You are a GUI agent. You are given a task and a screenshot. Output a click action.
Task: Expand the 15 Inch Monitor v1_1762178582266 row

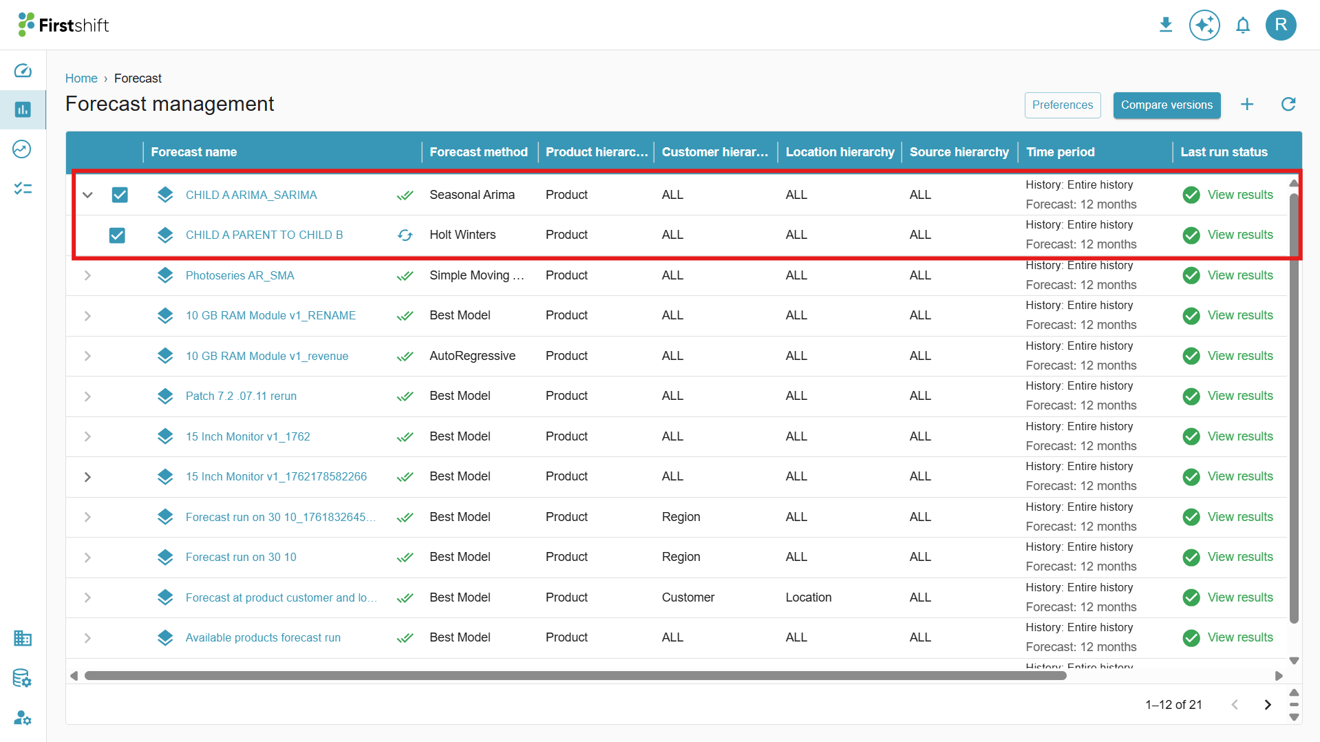tap(87, 477)
